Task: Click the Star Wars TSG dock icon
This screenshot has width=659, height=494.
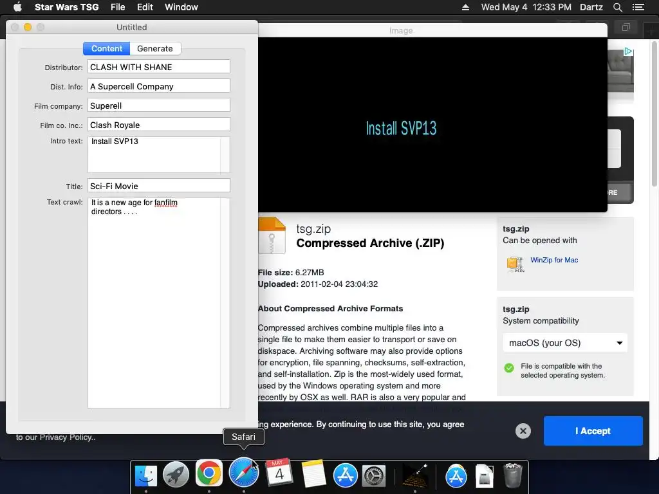Action: coord(415,475)
